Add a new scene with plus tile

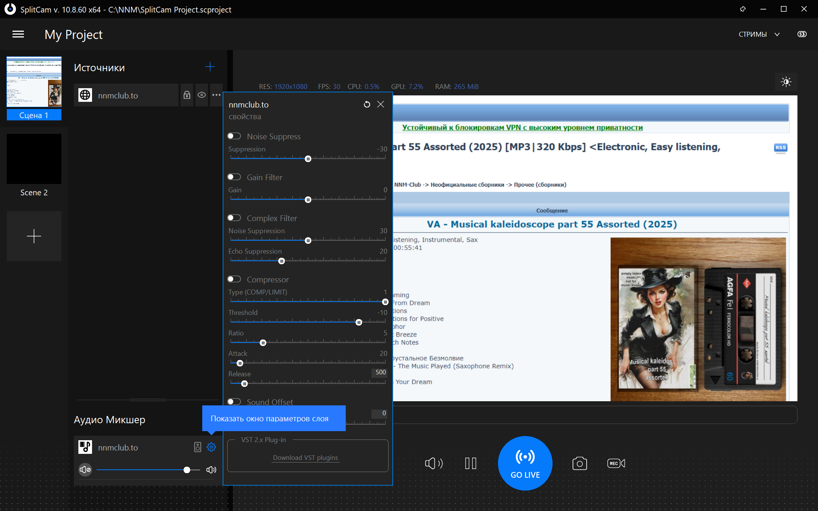click(34, 236)
